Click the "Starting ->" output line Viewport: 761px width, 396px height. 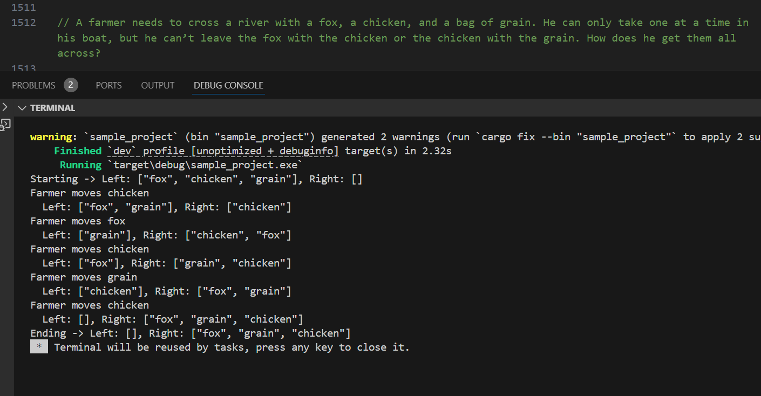pos(196,179)
